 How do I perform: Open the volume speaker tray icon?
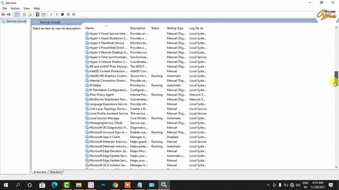coord(298,185)
